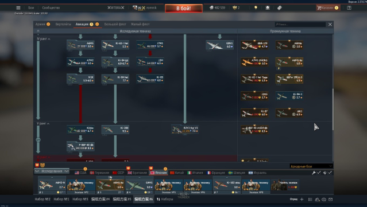Click the research tree vertical scrollbar
The image size is (367, 207).
coord(333,110)
